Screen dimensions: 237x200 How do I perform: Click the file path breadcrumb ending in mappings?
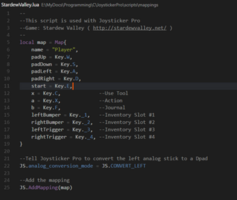100,5
